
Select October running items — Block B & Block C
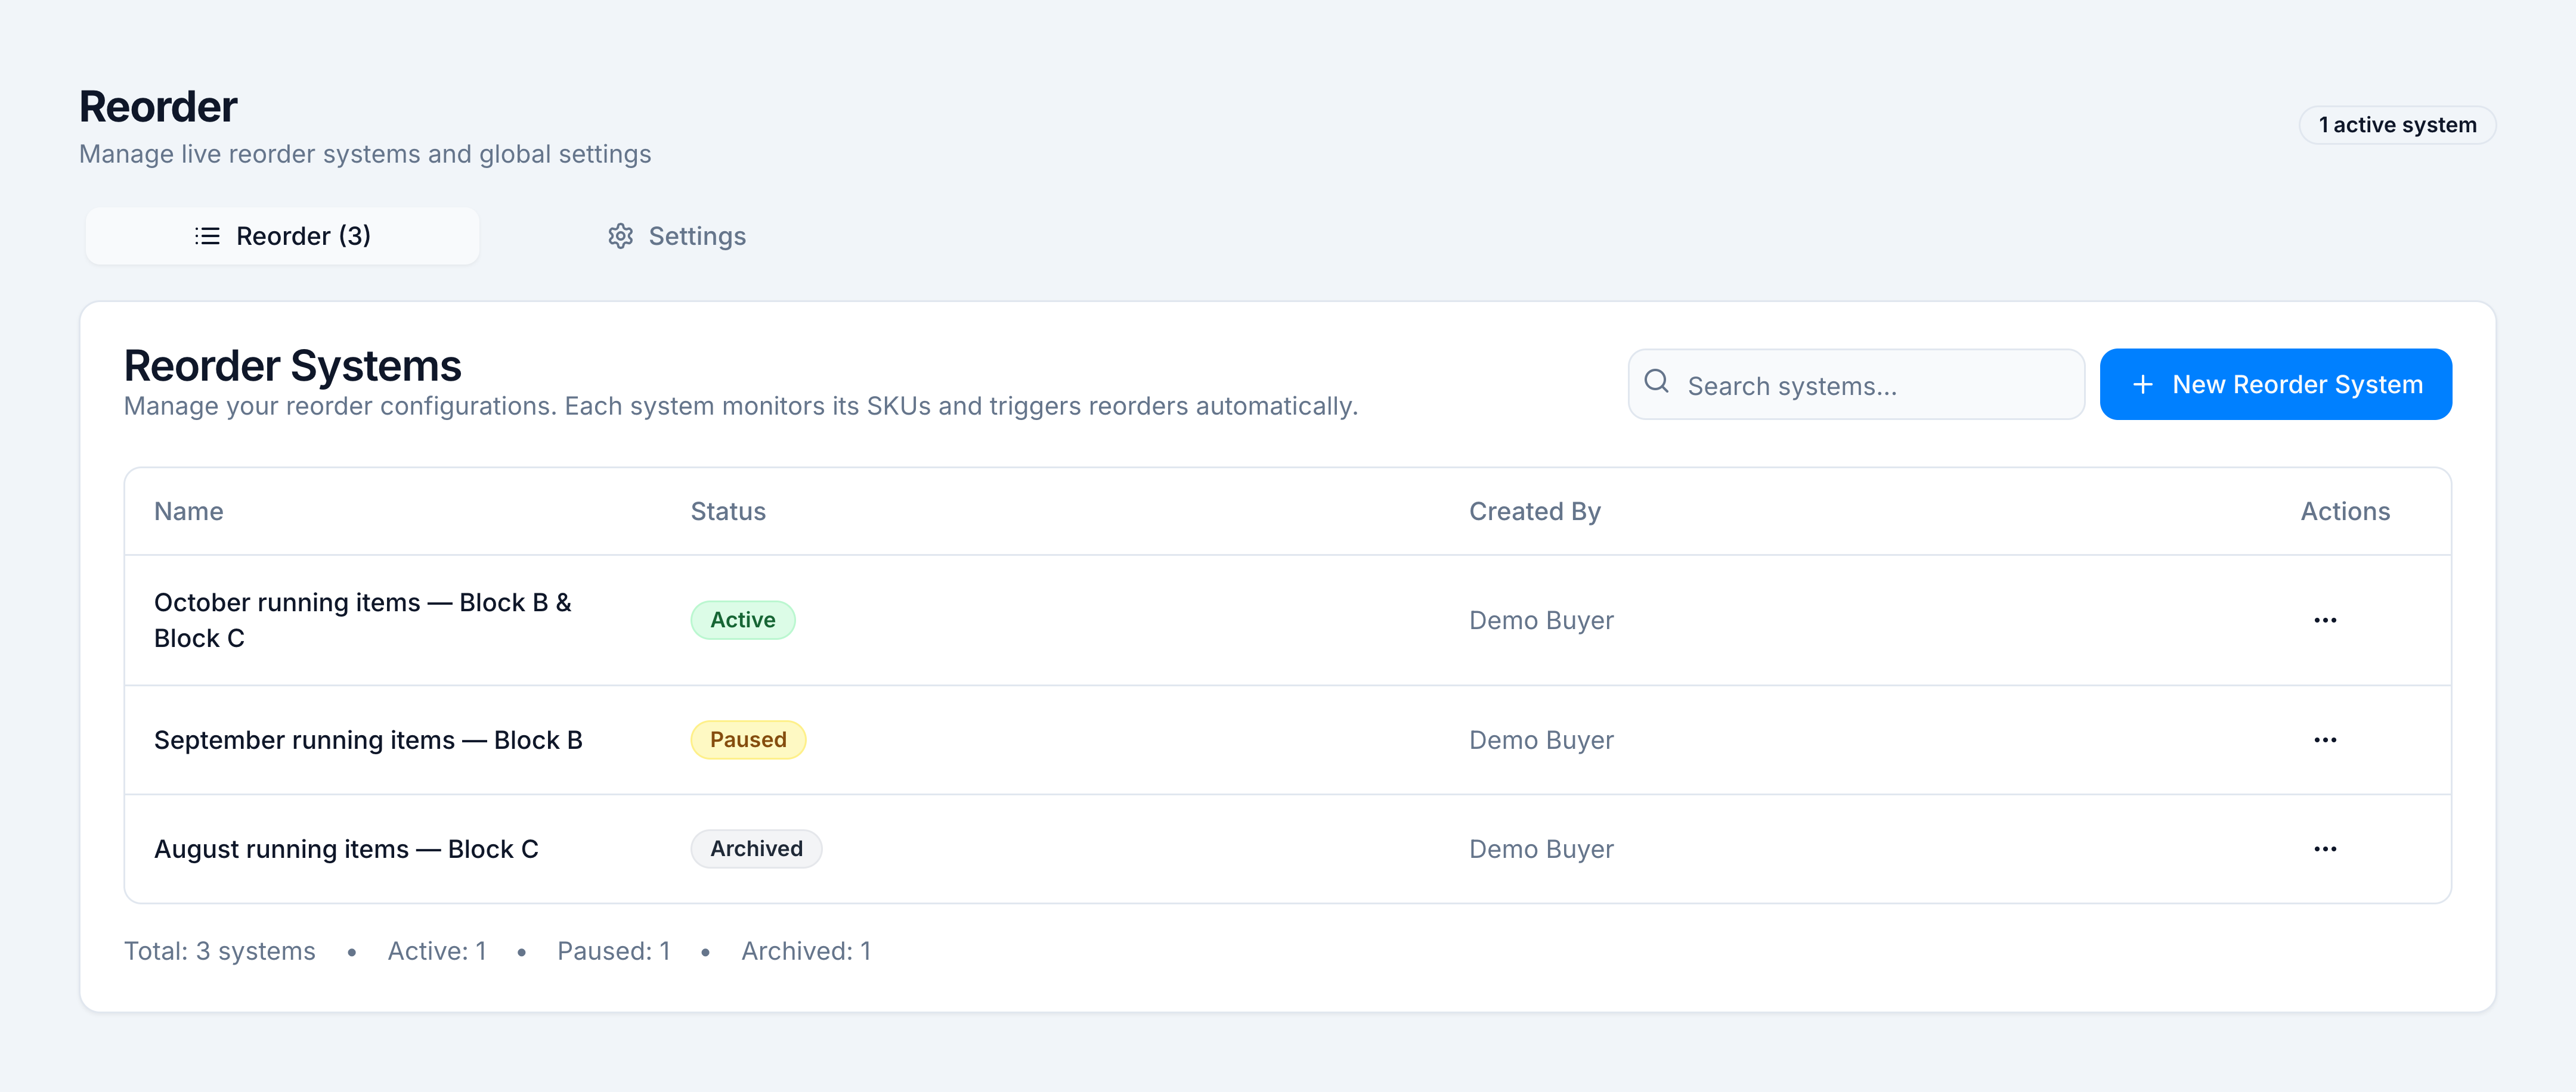pyautogui.click(x=363, y=620)
